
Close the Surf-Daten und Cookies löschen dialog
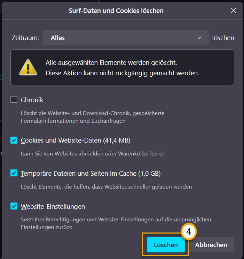tap(234, 10)
